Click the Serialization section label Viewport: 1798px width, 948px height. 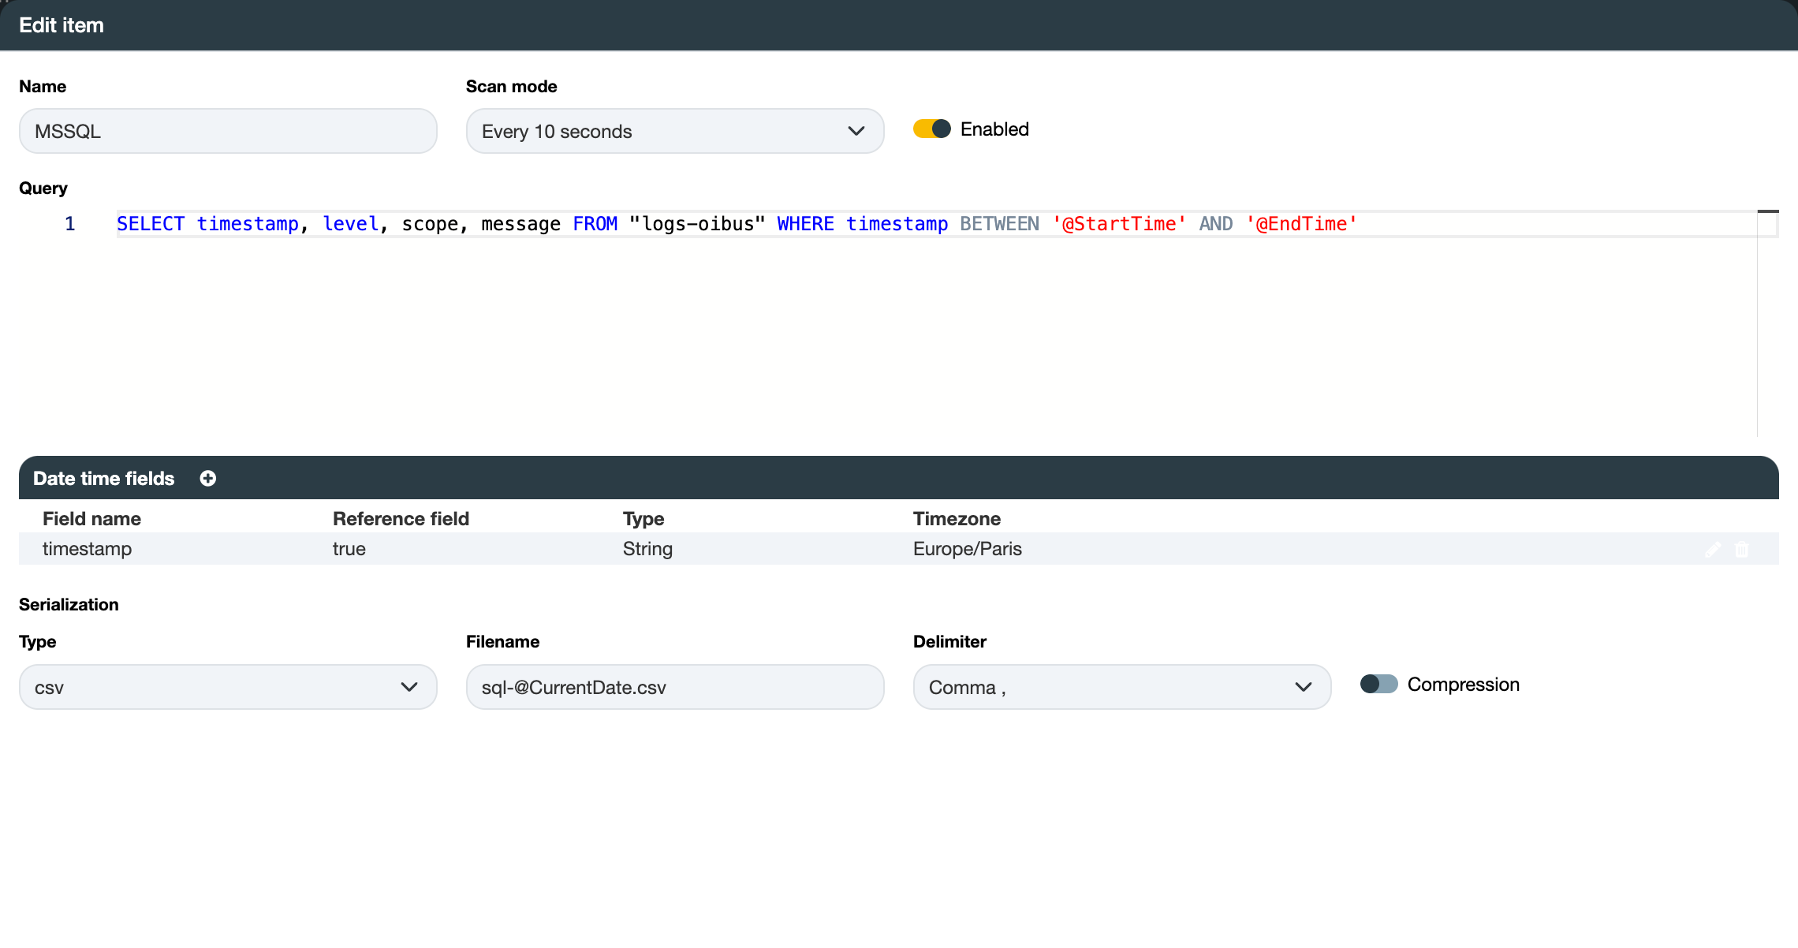[x=69, y=605]
